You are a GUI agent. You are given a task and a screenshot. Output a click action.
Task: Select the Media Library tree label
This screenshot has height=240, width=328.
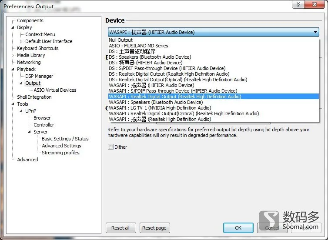31,55
